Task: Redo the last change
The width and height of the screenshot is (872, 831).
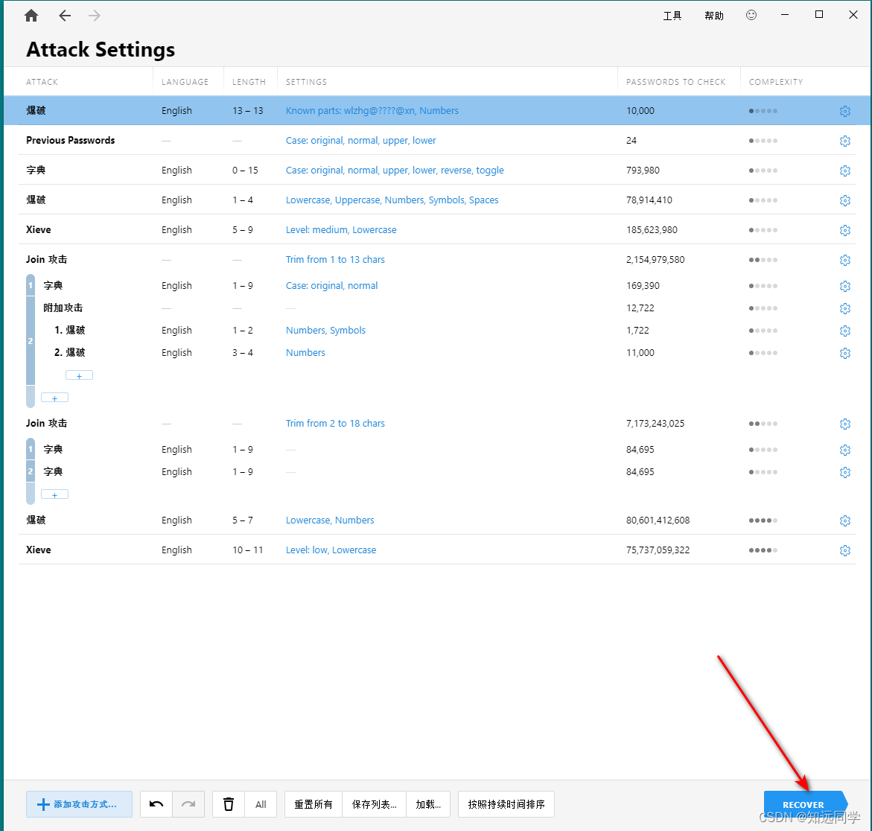Action: click(188, 804)
